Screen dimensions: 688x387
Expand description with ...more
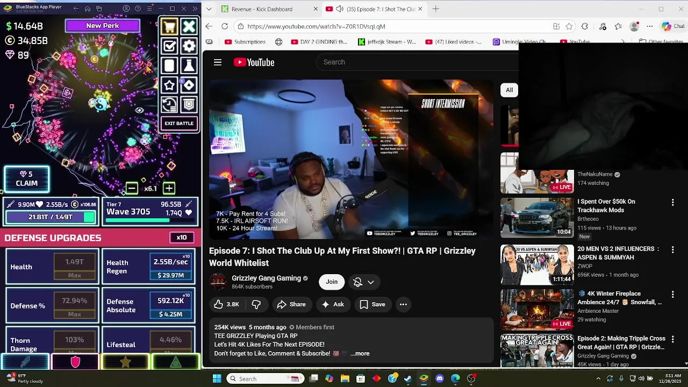[360, 353]
